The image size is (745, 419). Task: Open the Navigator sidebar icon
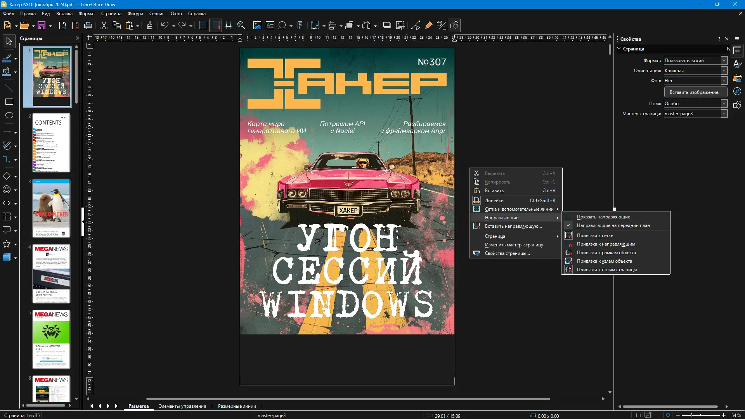tap(737, 91)
